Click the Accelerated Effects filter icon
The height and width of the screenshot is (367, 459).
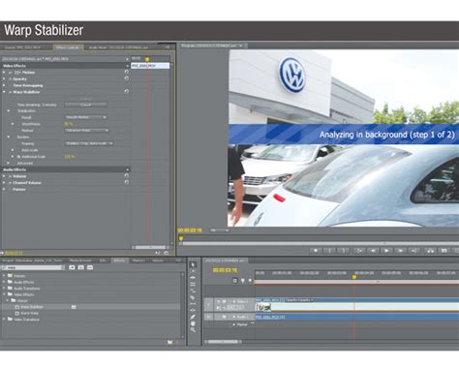pyautogui.click(x=72, y=267)
